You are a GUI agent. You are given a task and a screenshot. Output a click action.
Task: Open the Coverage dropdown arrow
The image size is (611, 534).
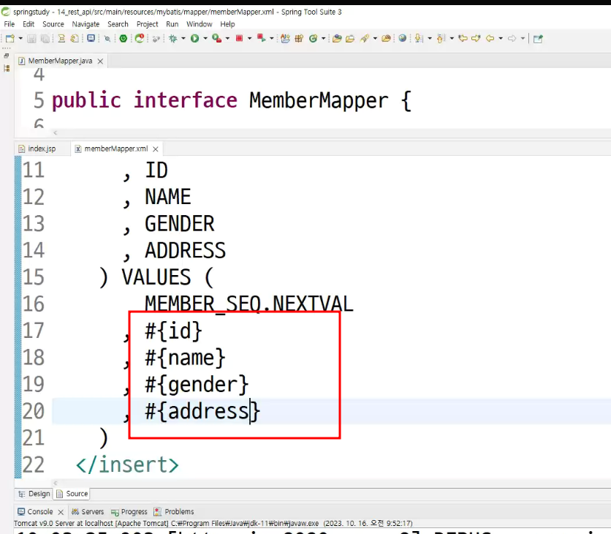pos(227,38)
